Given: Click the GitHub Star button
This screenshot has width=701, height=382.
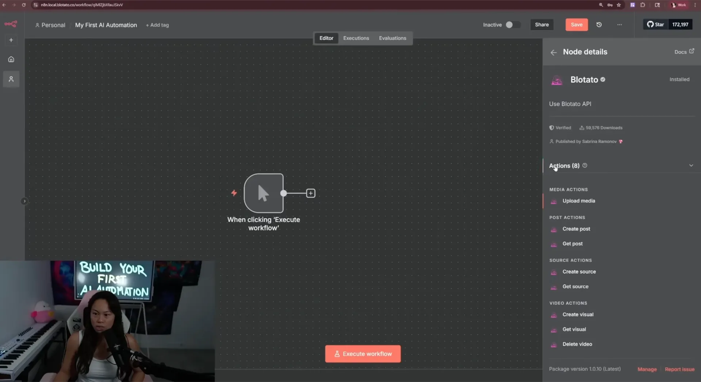Looking at the screenshot, I should (x=655, y=24).
